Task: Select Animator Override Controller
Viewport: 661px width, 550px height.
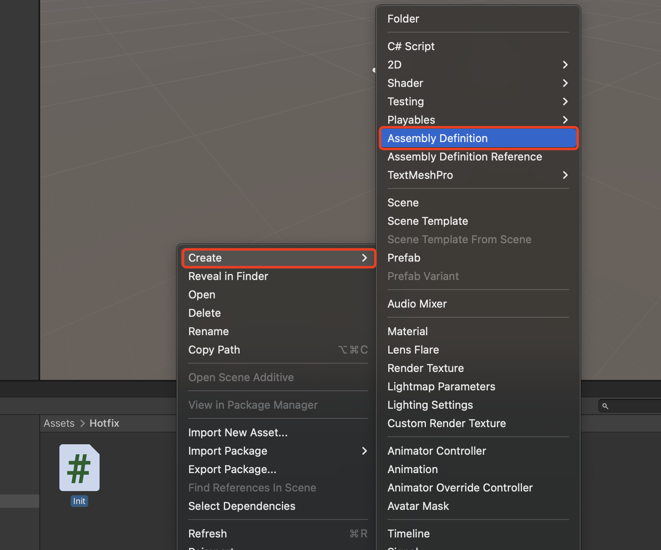Action: [x=478, y=488]
